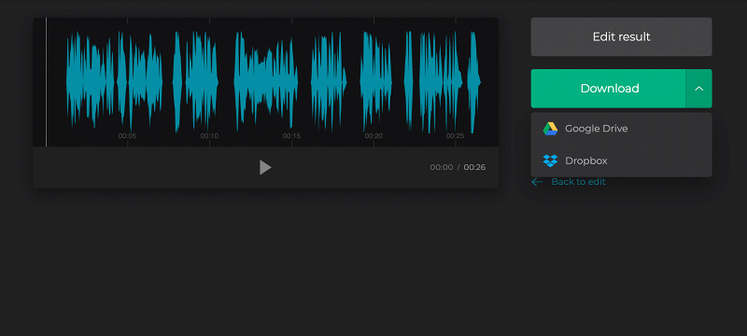The image size is (747, 336).
Task: Play the audio preview
Action: point(265,167)
